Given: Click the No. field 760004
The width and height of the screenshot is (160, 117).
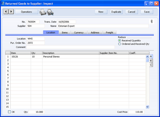Looking at the screenshot, I should [x=33, y=22].
